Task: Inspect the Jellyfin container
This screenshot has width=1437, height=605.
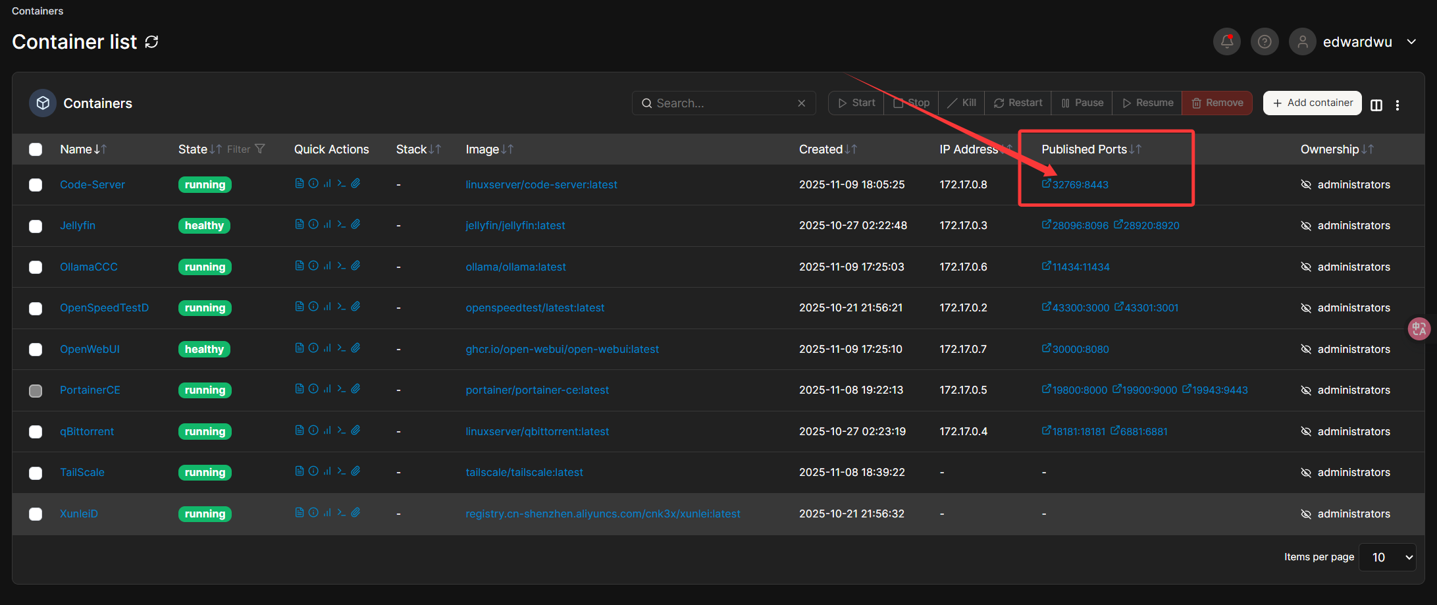Action: click(x=313, y=224)
